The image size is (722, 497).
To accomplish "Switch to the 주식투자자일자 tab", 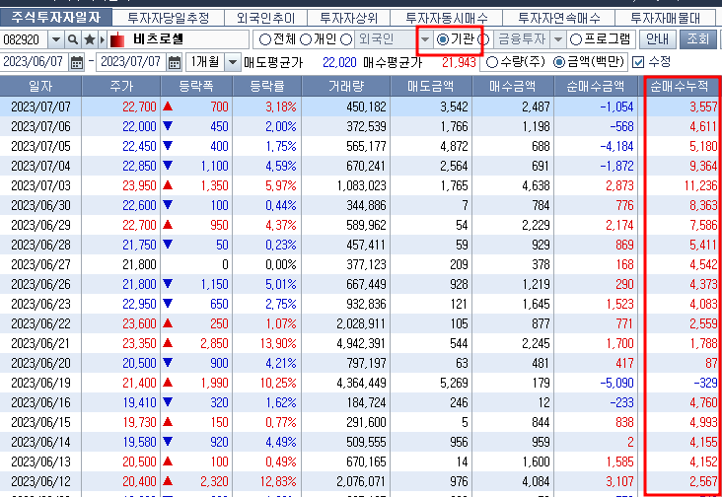I will point(56,18).
